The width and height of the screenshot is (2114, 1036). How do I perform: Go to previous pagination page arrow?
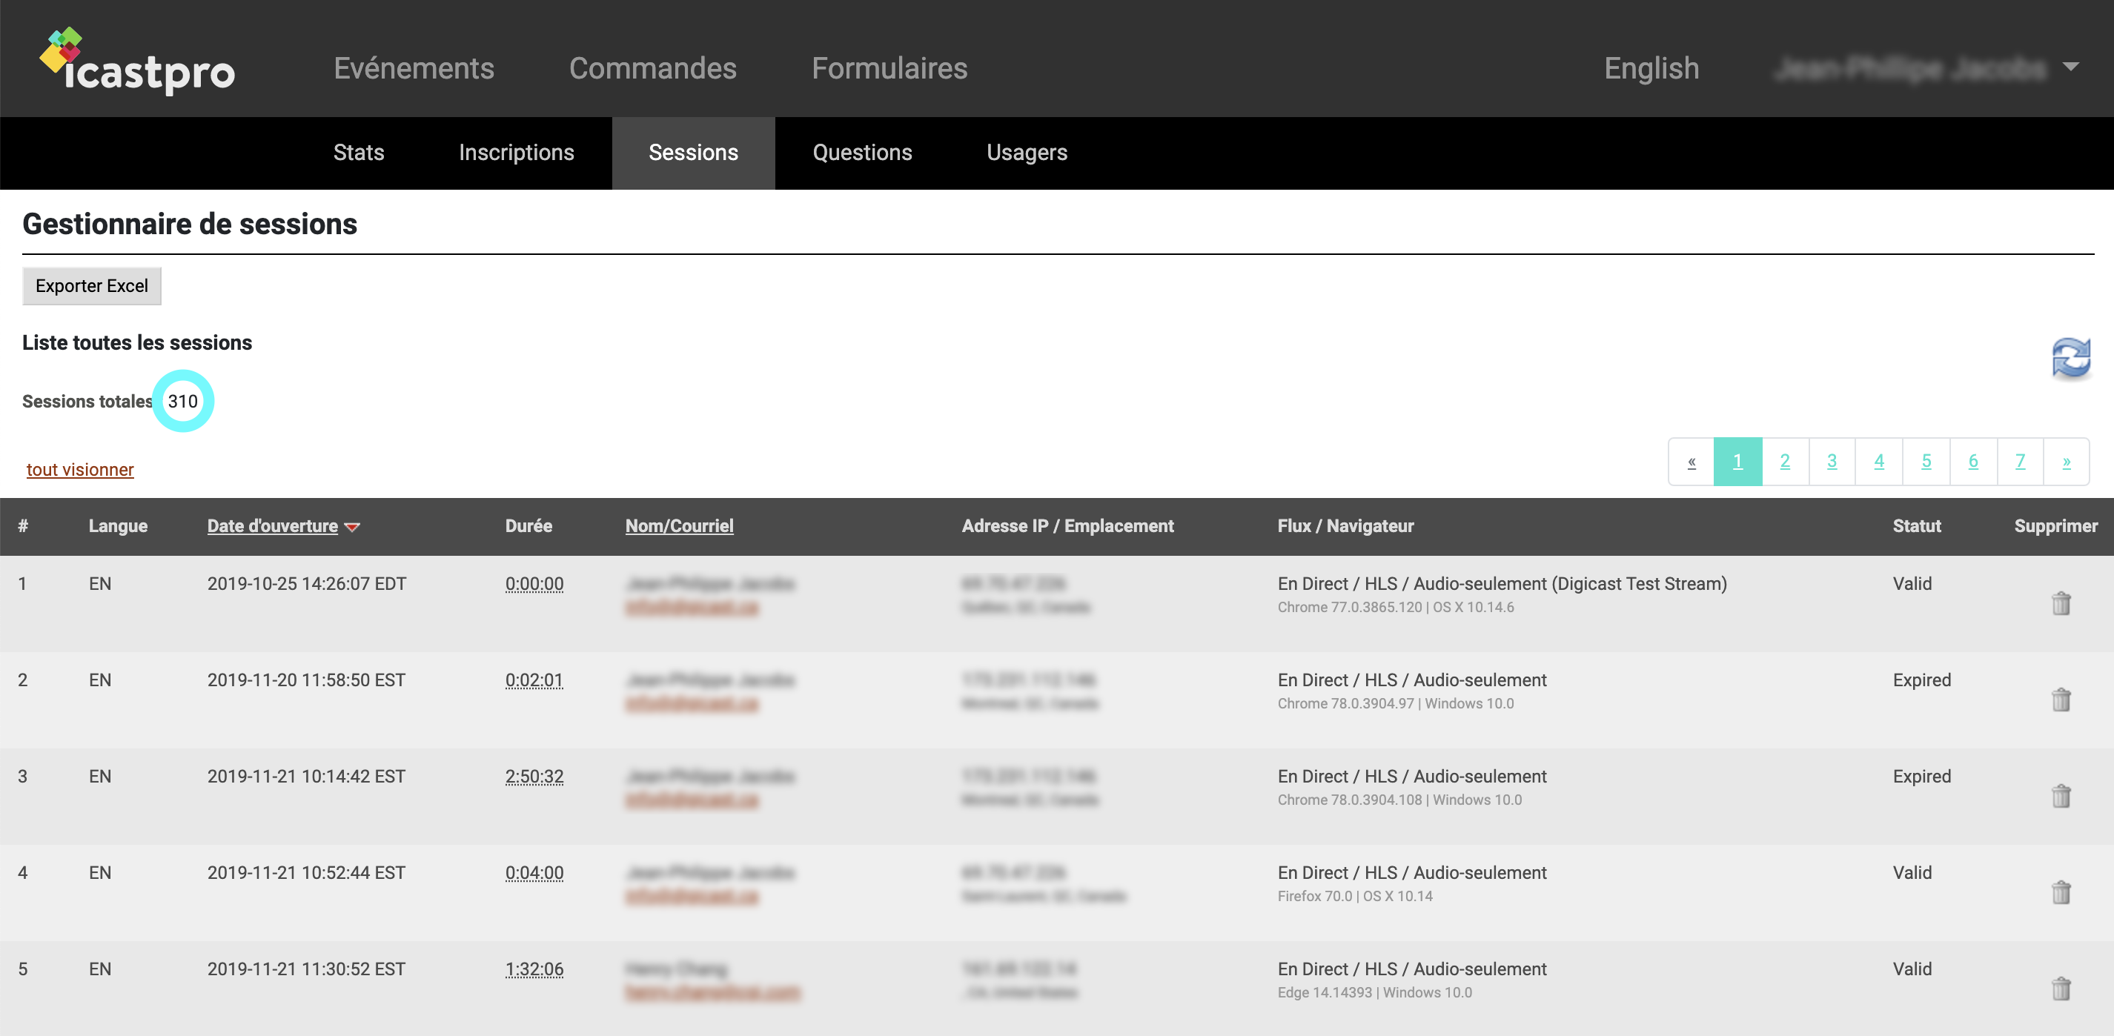[1691, 462]
